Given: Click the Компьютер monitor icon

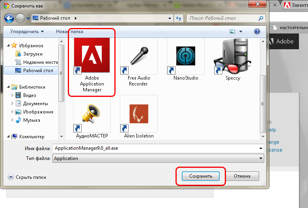Looking at the screenshot, I should (x=14, y=136).
